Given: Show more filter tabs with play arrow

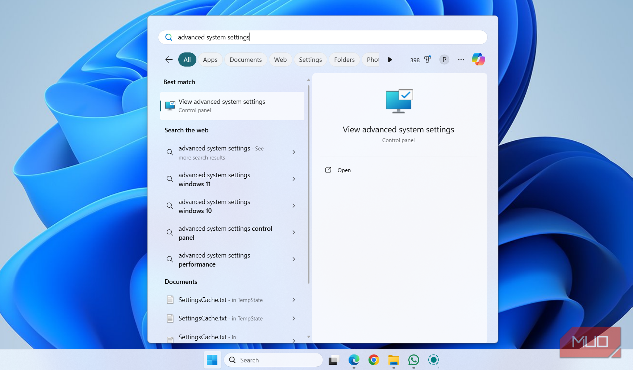Looking at the screenshot, I should pos(390,60).
